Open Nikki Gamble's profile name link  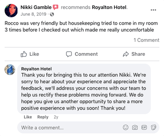pos(36,7)
